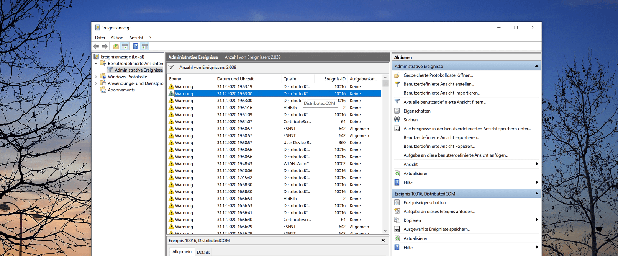The height and width of the screenshot is (256, 618).
Task: Open Suchen with binoculars icon
Action: [397, 120]
